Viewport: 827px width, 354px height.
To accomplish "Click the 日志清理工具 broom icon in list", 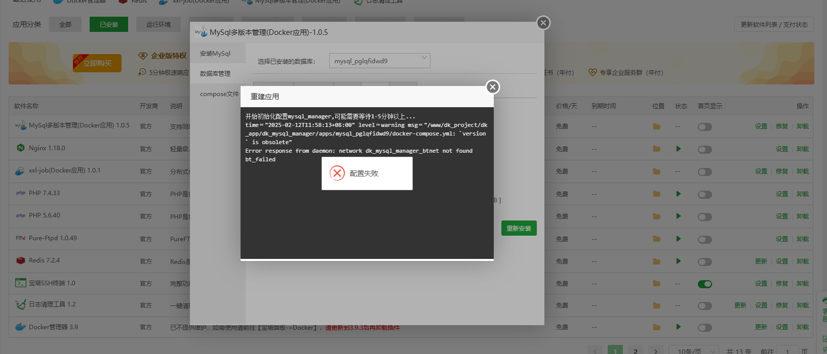I will (21, 304).
